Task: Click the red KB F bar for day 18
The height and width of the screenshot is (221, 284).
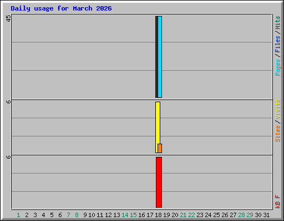Action: click(159, 182)
